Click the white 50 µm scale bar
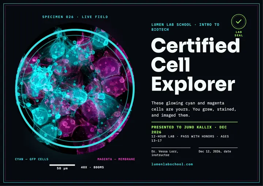 tap(62, 165)
